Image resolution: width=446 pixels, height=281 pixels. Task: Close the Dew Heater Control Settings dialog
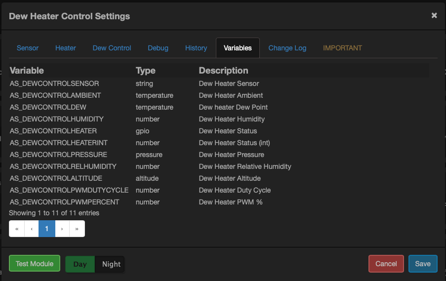[x=434, y=16]
